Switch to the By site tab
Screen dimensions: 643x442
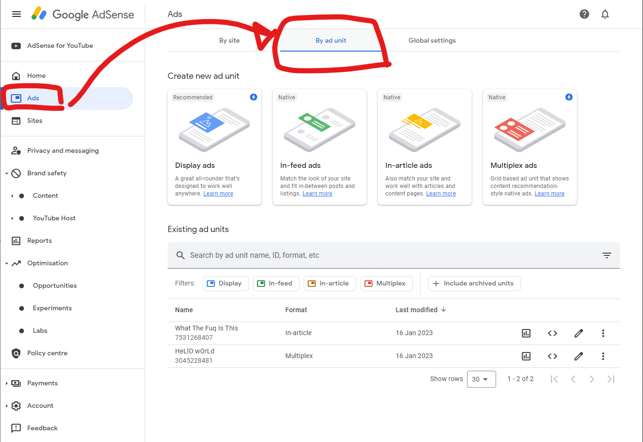tap(230, 41)
